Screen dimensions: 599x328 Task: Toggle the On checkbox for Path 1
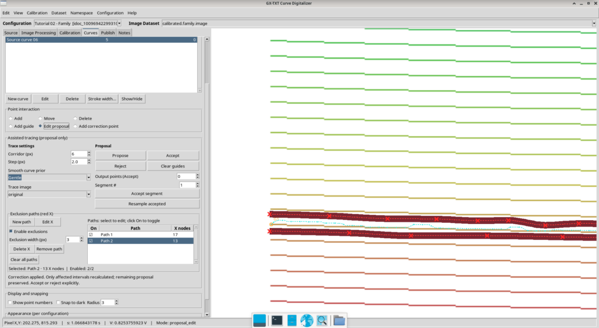(91, 235)
